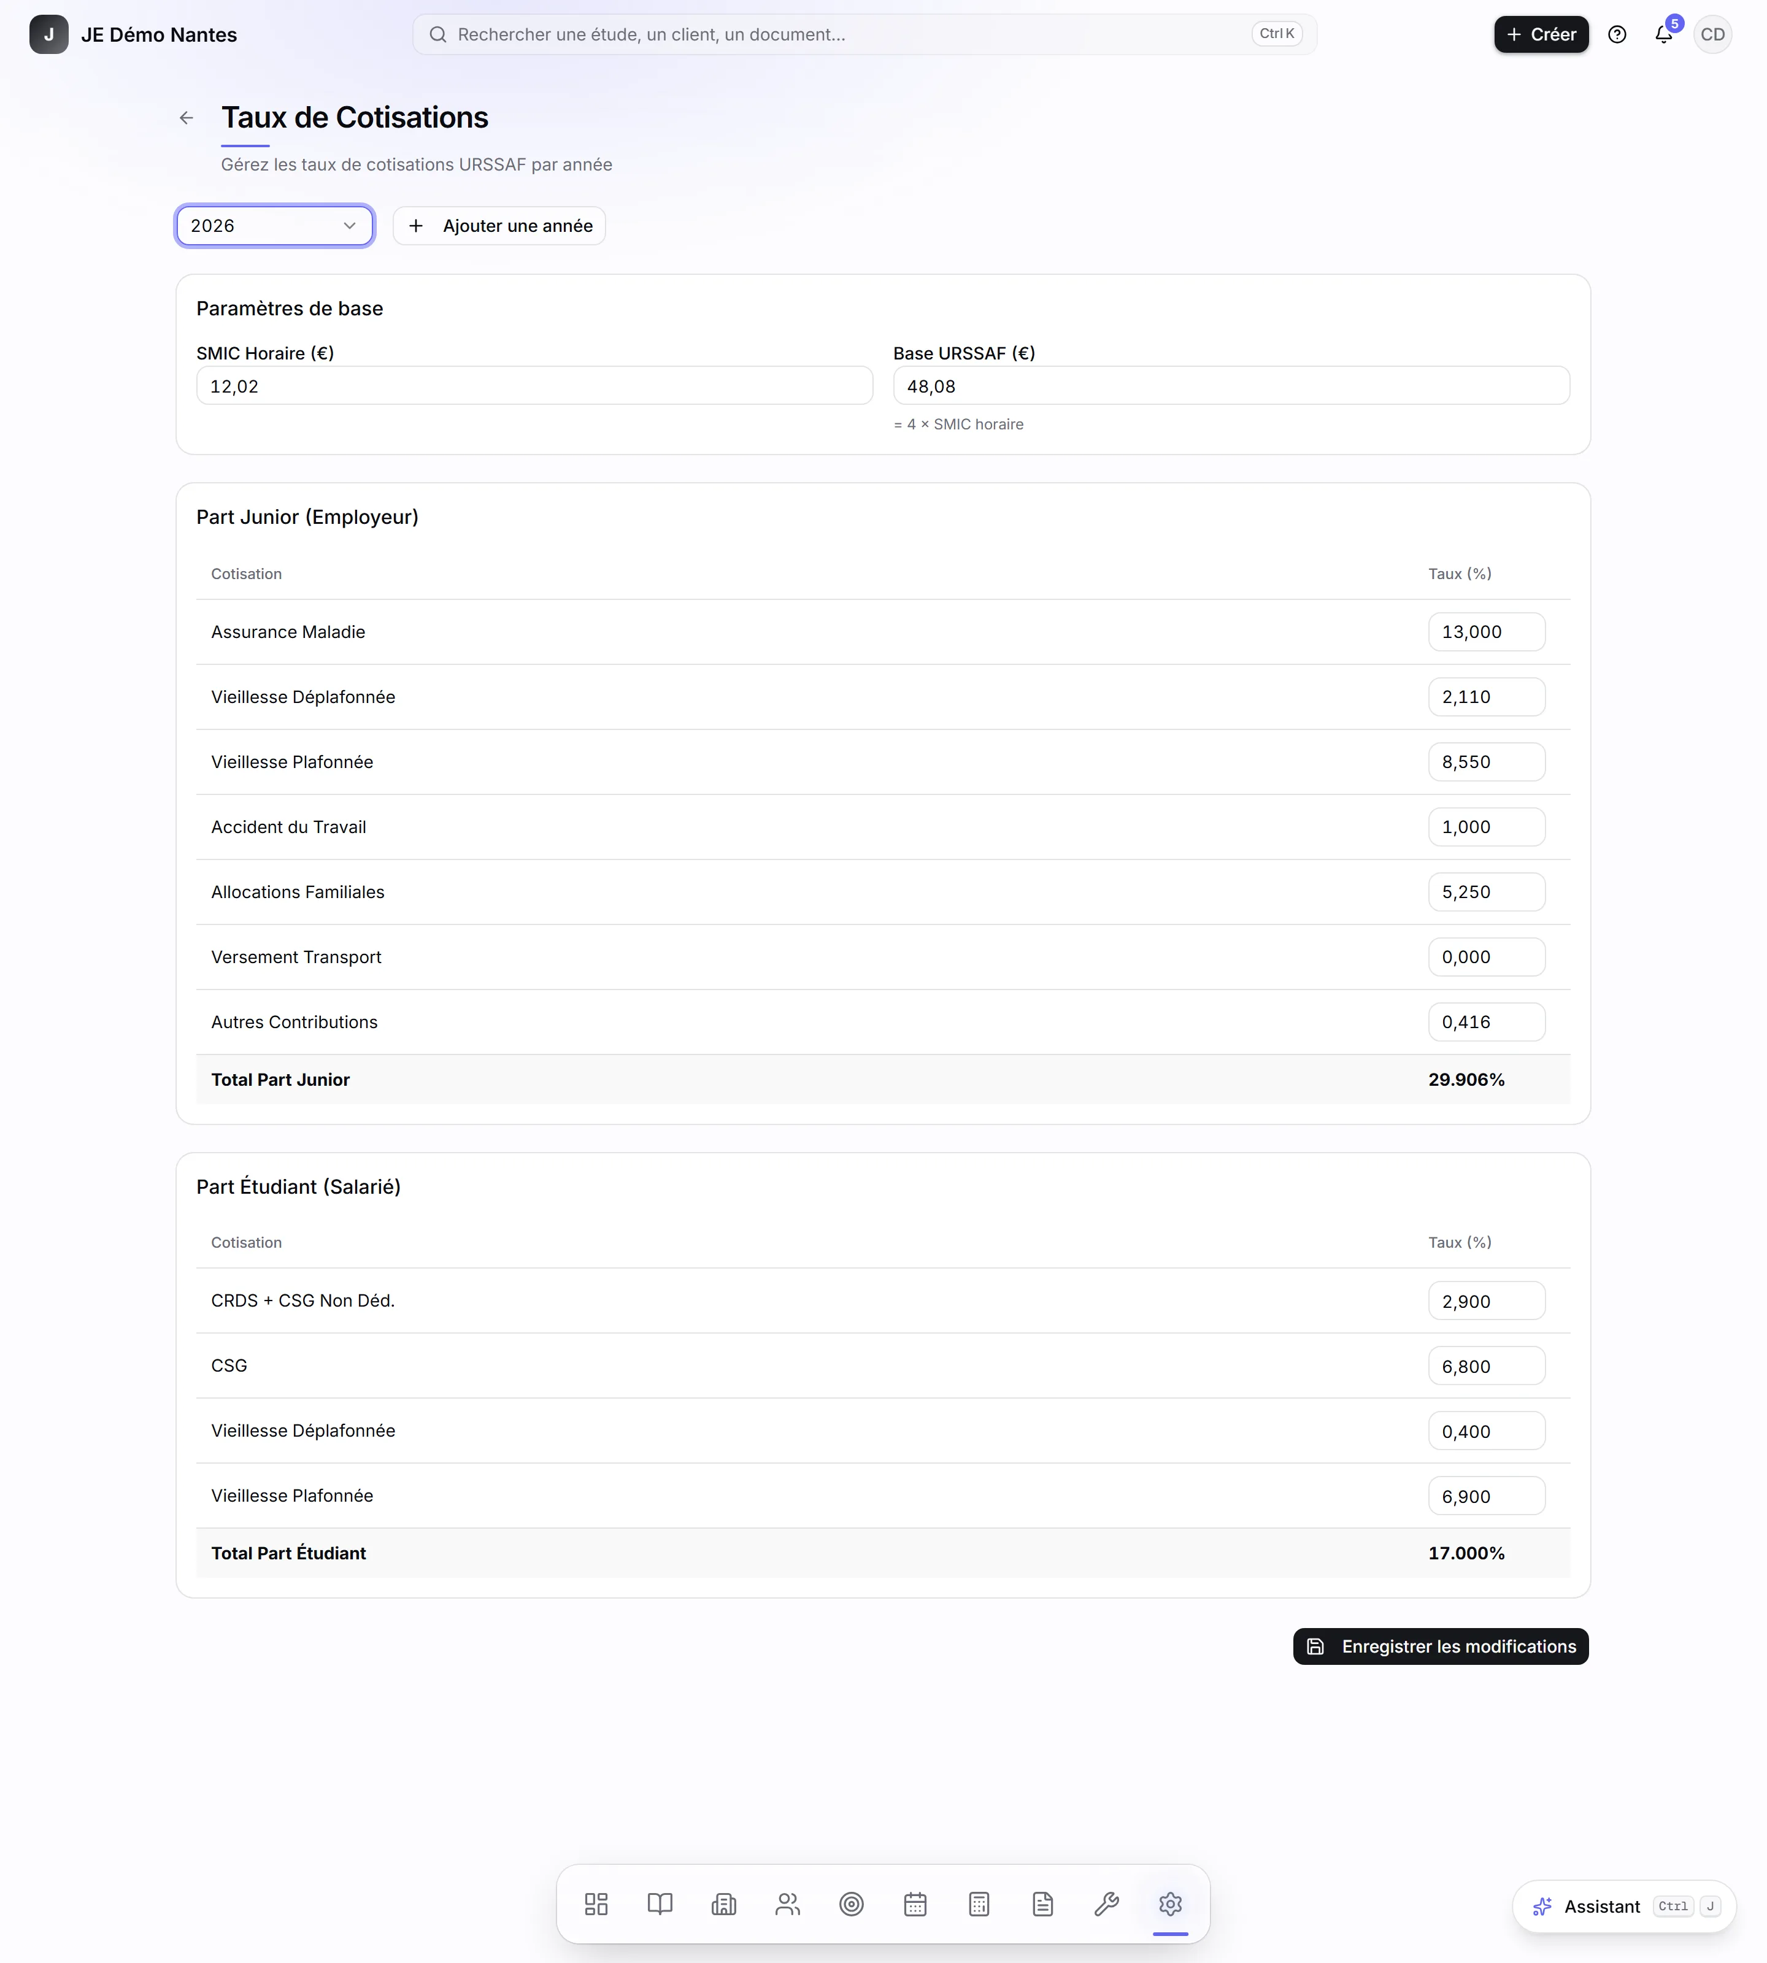The image size is (1767, 1963).
Task: Edit the Autres Contributions rate field
Action: [1487, 1022]
